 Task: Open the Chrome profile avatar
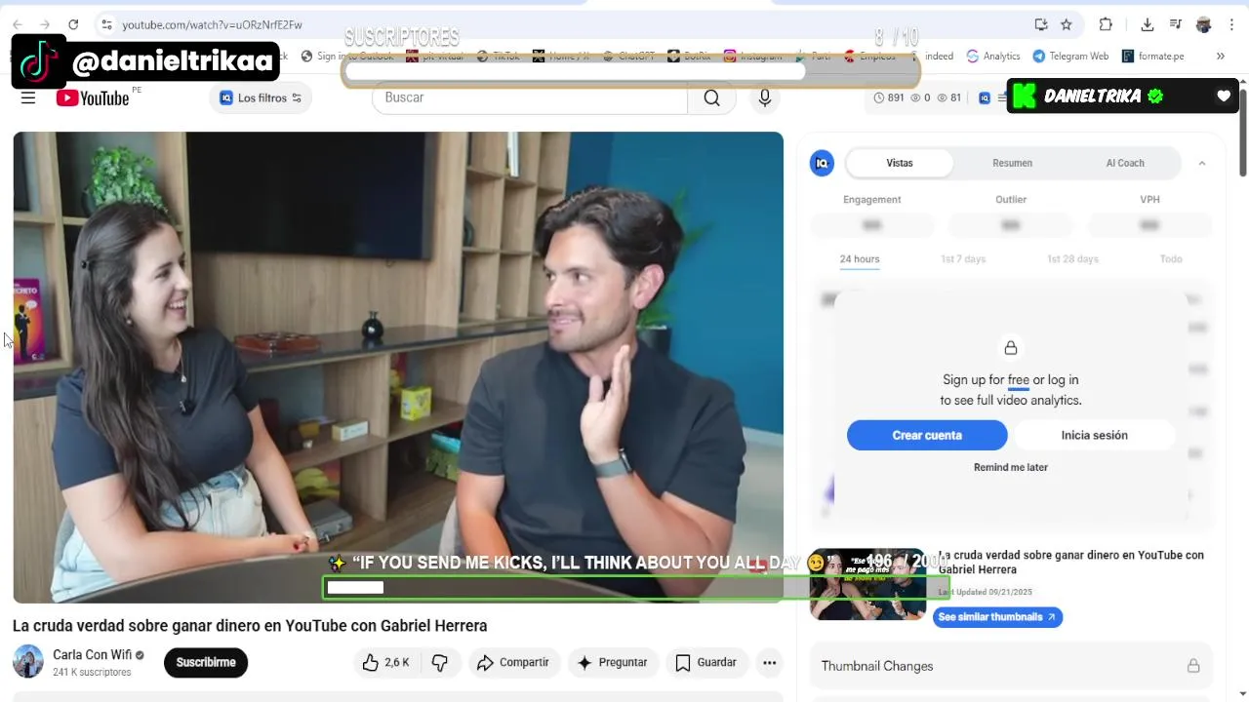pos(1204,24)
